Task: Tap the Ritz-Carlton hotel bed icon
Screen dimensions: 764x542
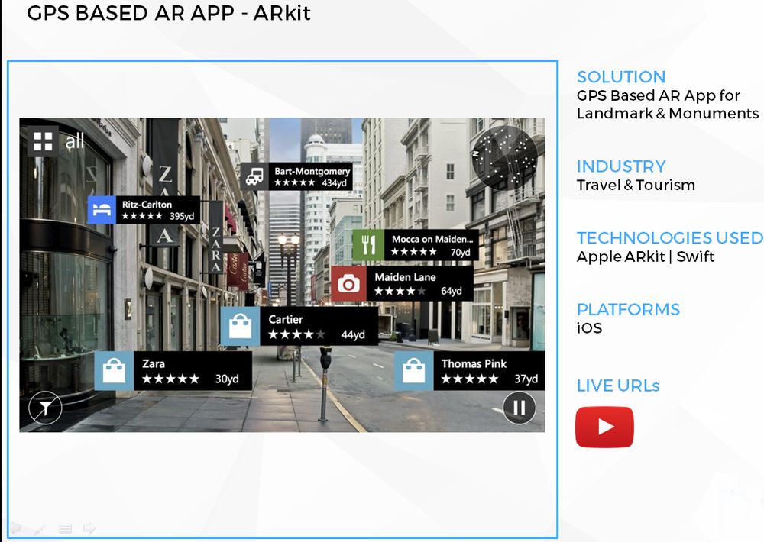Action: click(x=102, y=210)
